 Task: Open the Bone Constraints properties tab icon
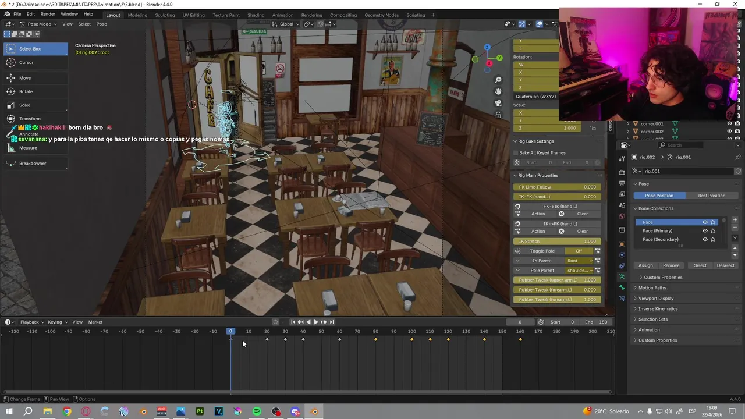[x=622, y=298]
